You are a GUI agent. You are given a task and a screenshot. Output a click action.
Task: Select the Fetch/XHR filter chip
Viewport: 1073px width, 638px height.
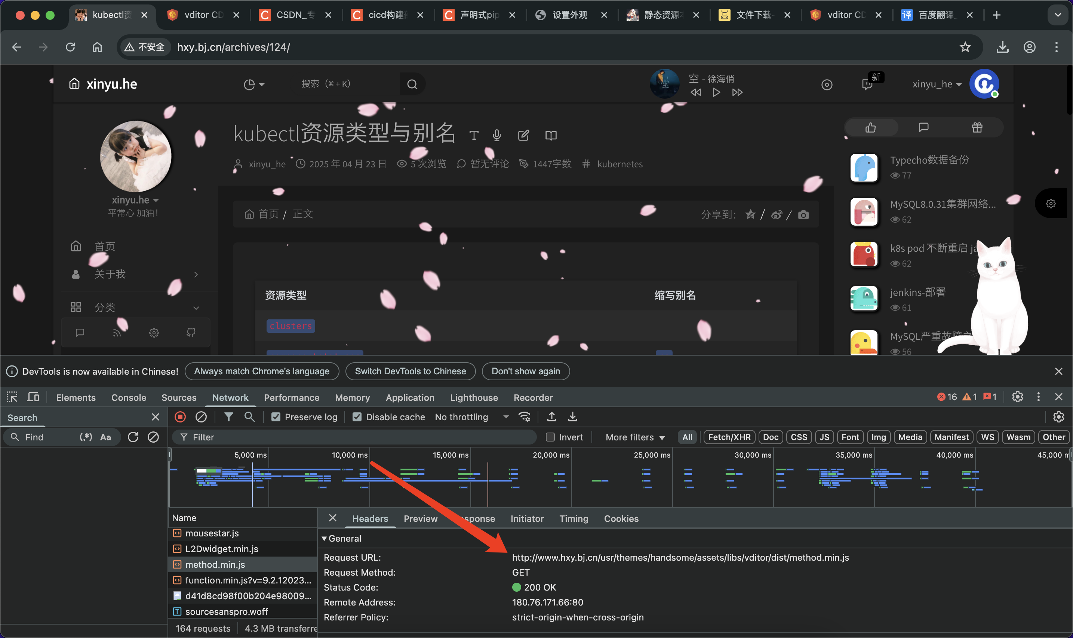(x=729, y=437)
